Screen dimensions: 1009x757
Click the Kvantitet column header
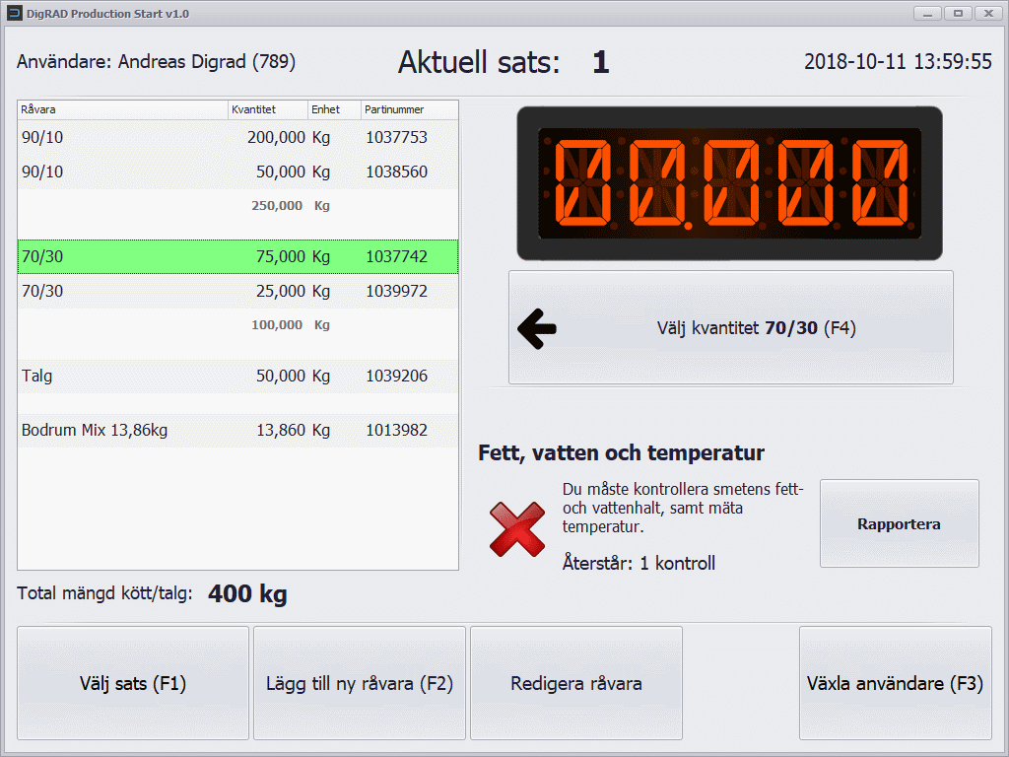pos(267,109)
